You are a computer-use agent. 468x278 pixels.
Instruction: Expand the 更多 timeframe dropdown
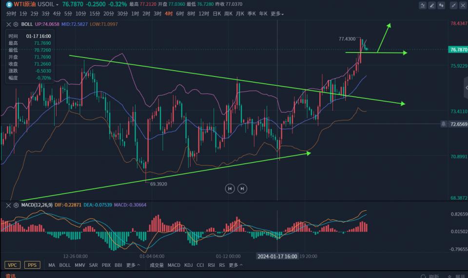pyautogui.click(x=277, y=14)
